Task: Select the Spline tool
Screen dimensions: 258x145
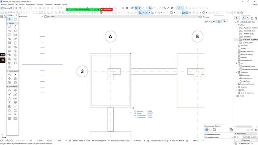Action: point(9,114)
